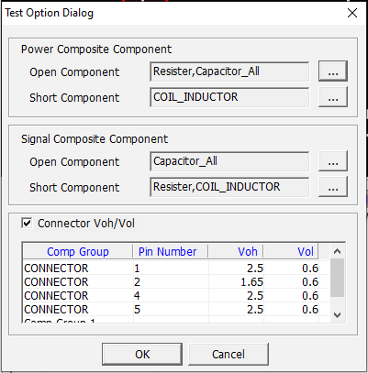368x373 pixels.
Task: Click the Power Open Component field Resister,Capacitor_All
Action: [x=229, y=71]
